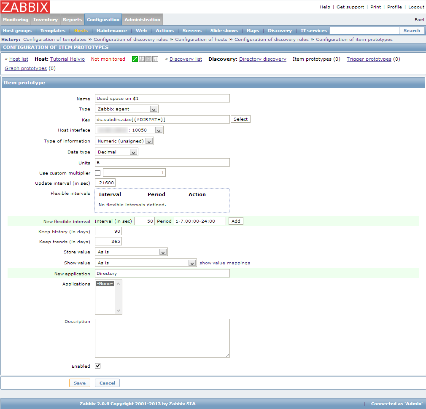
Task: Open the Tutorial Helvio host link
Action: coord(67,59)
